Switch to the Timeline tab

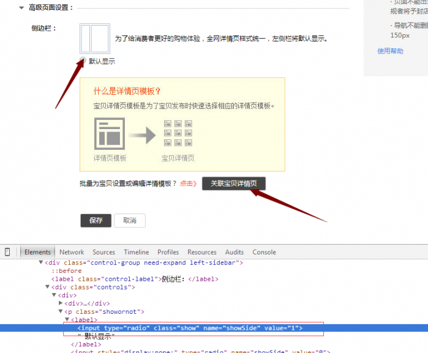(136, 252)
